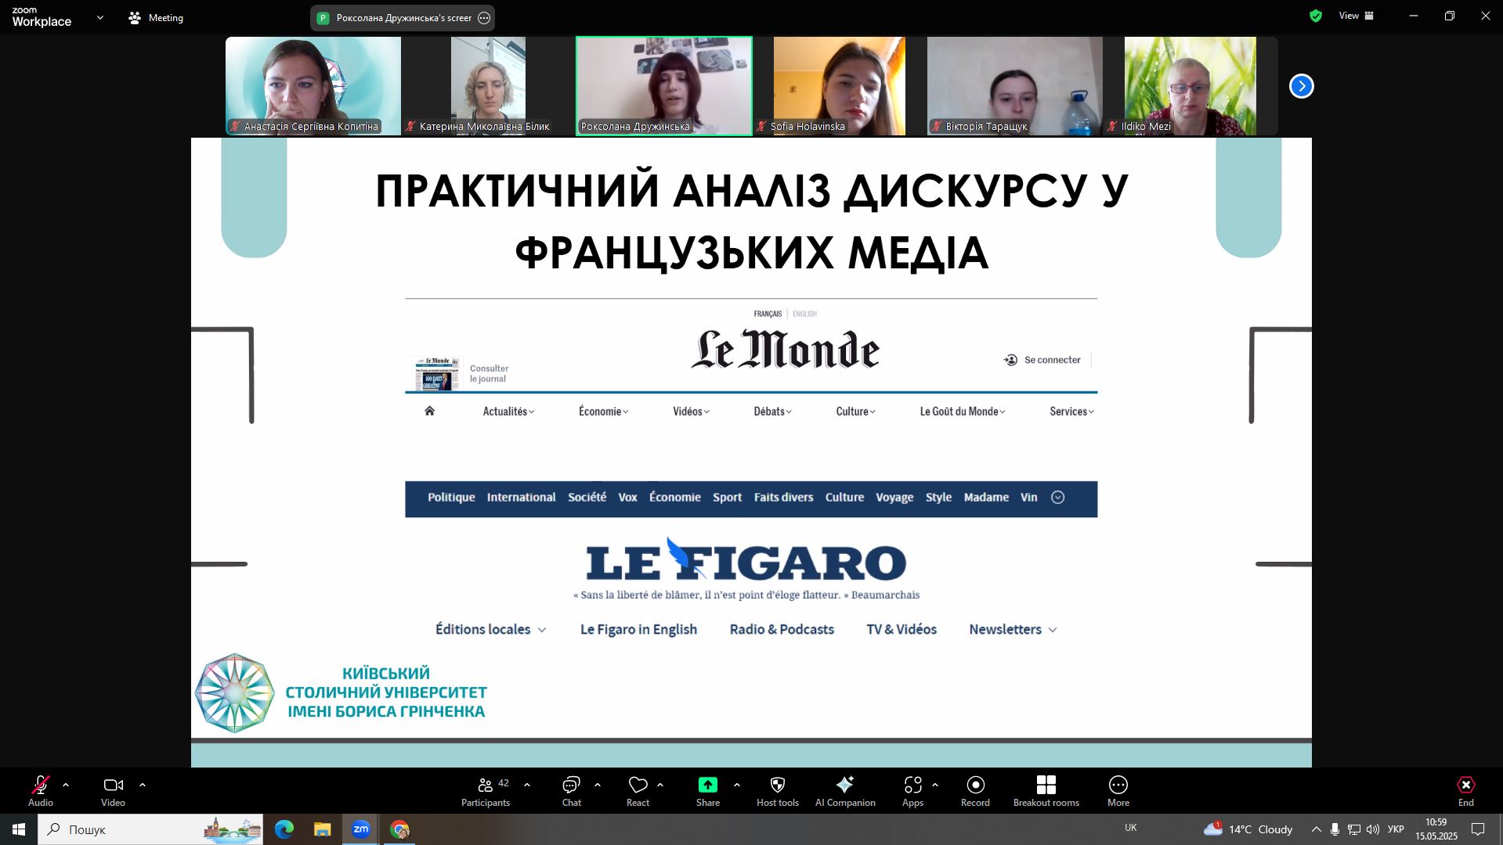Open the Meeting tab
Image resolution: width=1503 pixels, height=845 pixels.
click(x=156, y=17)
